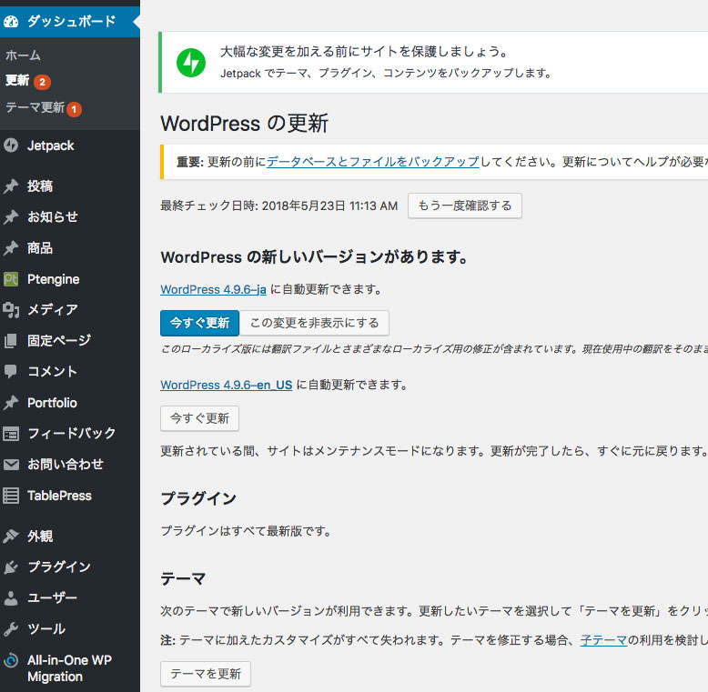708x692 pixels.
Task: Click the paintbrush icon beside 外観
Action: [x=11, y=536]
